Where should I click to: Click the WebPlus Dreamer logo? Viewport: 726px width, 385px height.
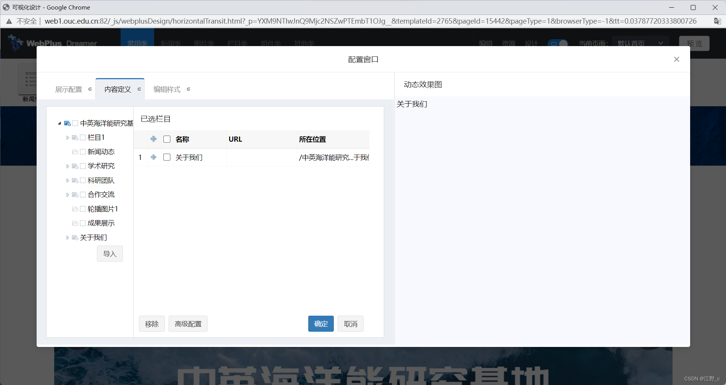pyautogui.click(x=53, y=43)
